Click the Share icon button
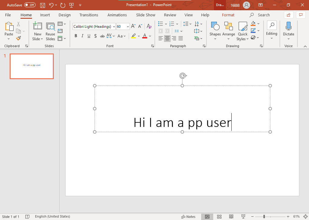Image resolution: width=309 pixels, height=220 pixels. coord(289,15)
